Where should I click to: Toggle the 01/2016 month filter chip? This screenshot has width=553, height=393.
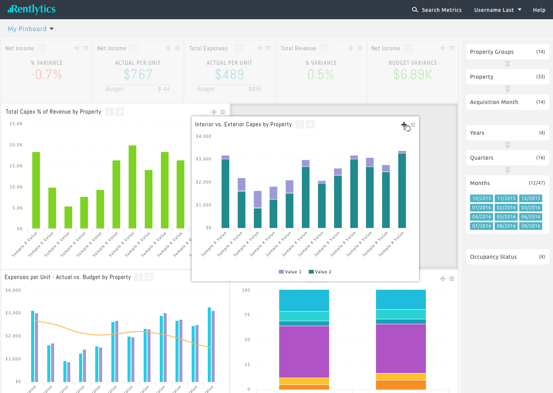[482, 208]
